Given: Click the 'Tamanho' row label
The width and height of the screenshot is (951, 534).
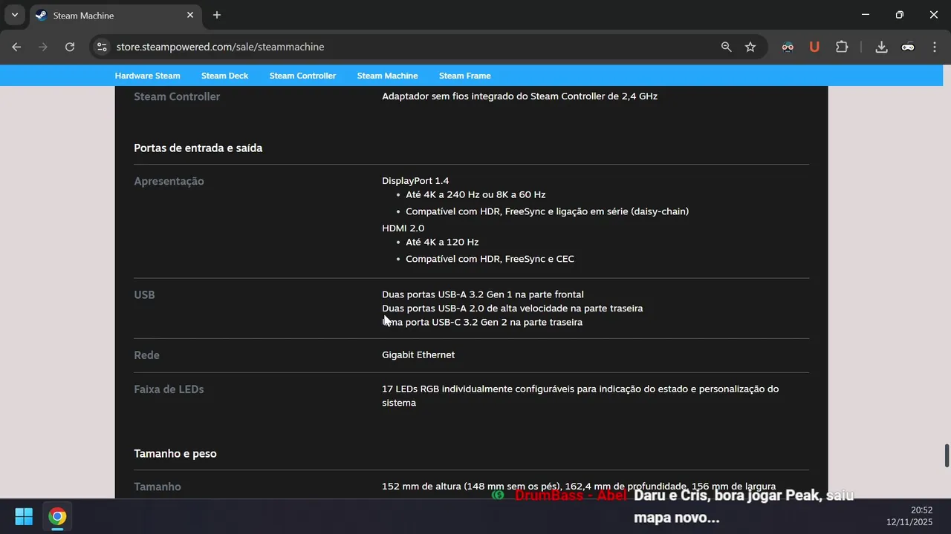Looking at the screenshot, I should pyautogui.click(x=158, y=487).
